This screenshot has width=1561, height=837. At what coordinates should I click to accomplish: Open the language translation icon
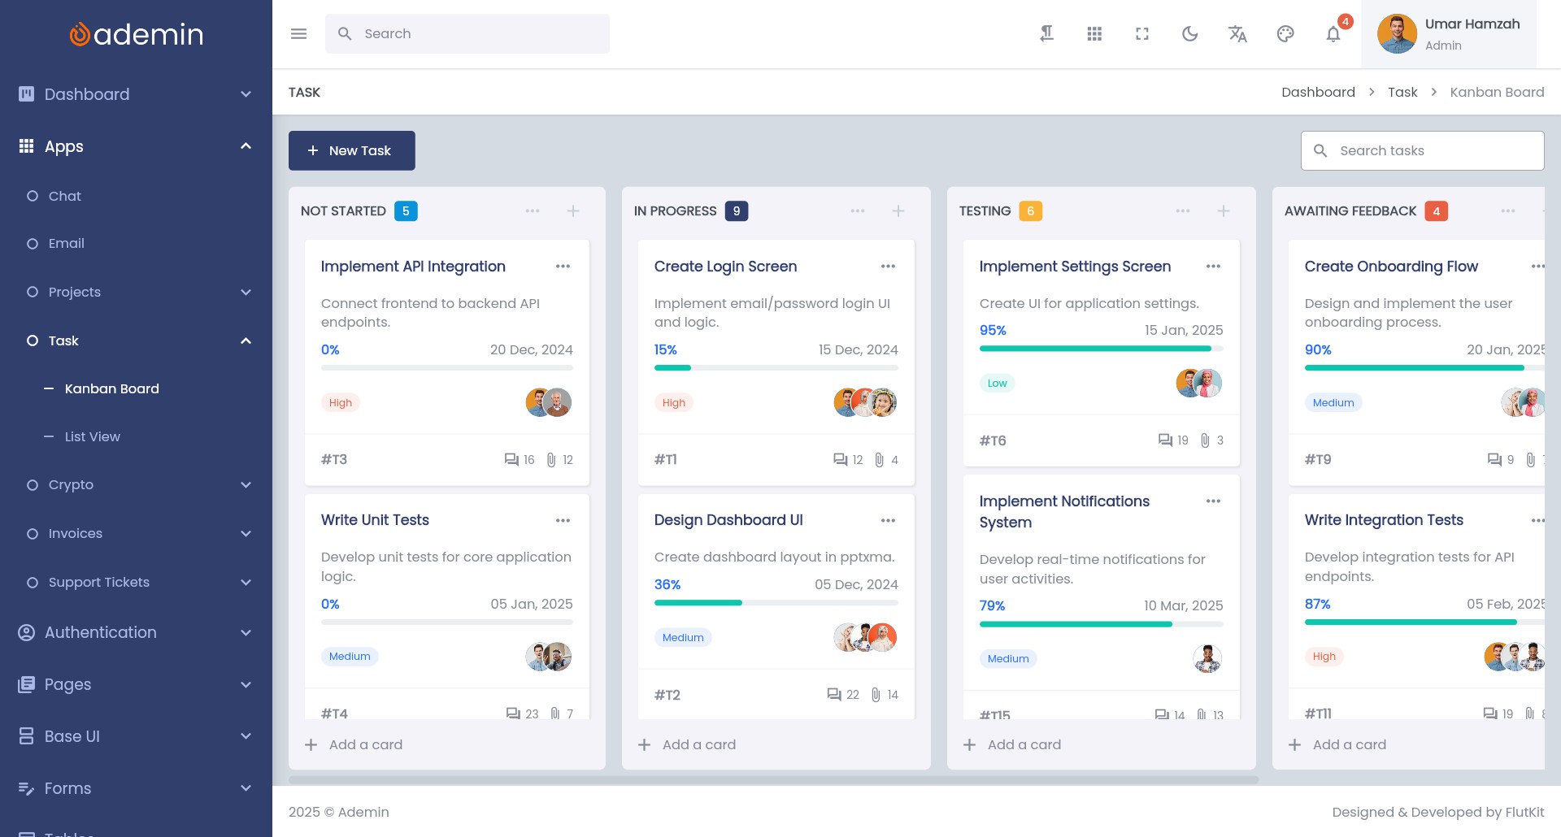pos(1237,34)
